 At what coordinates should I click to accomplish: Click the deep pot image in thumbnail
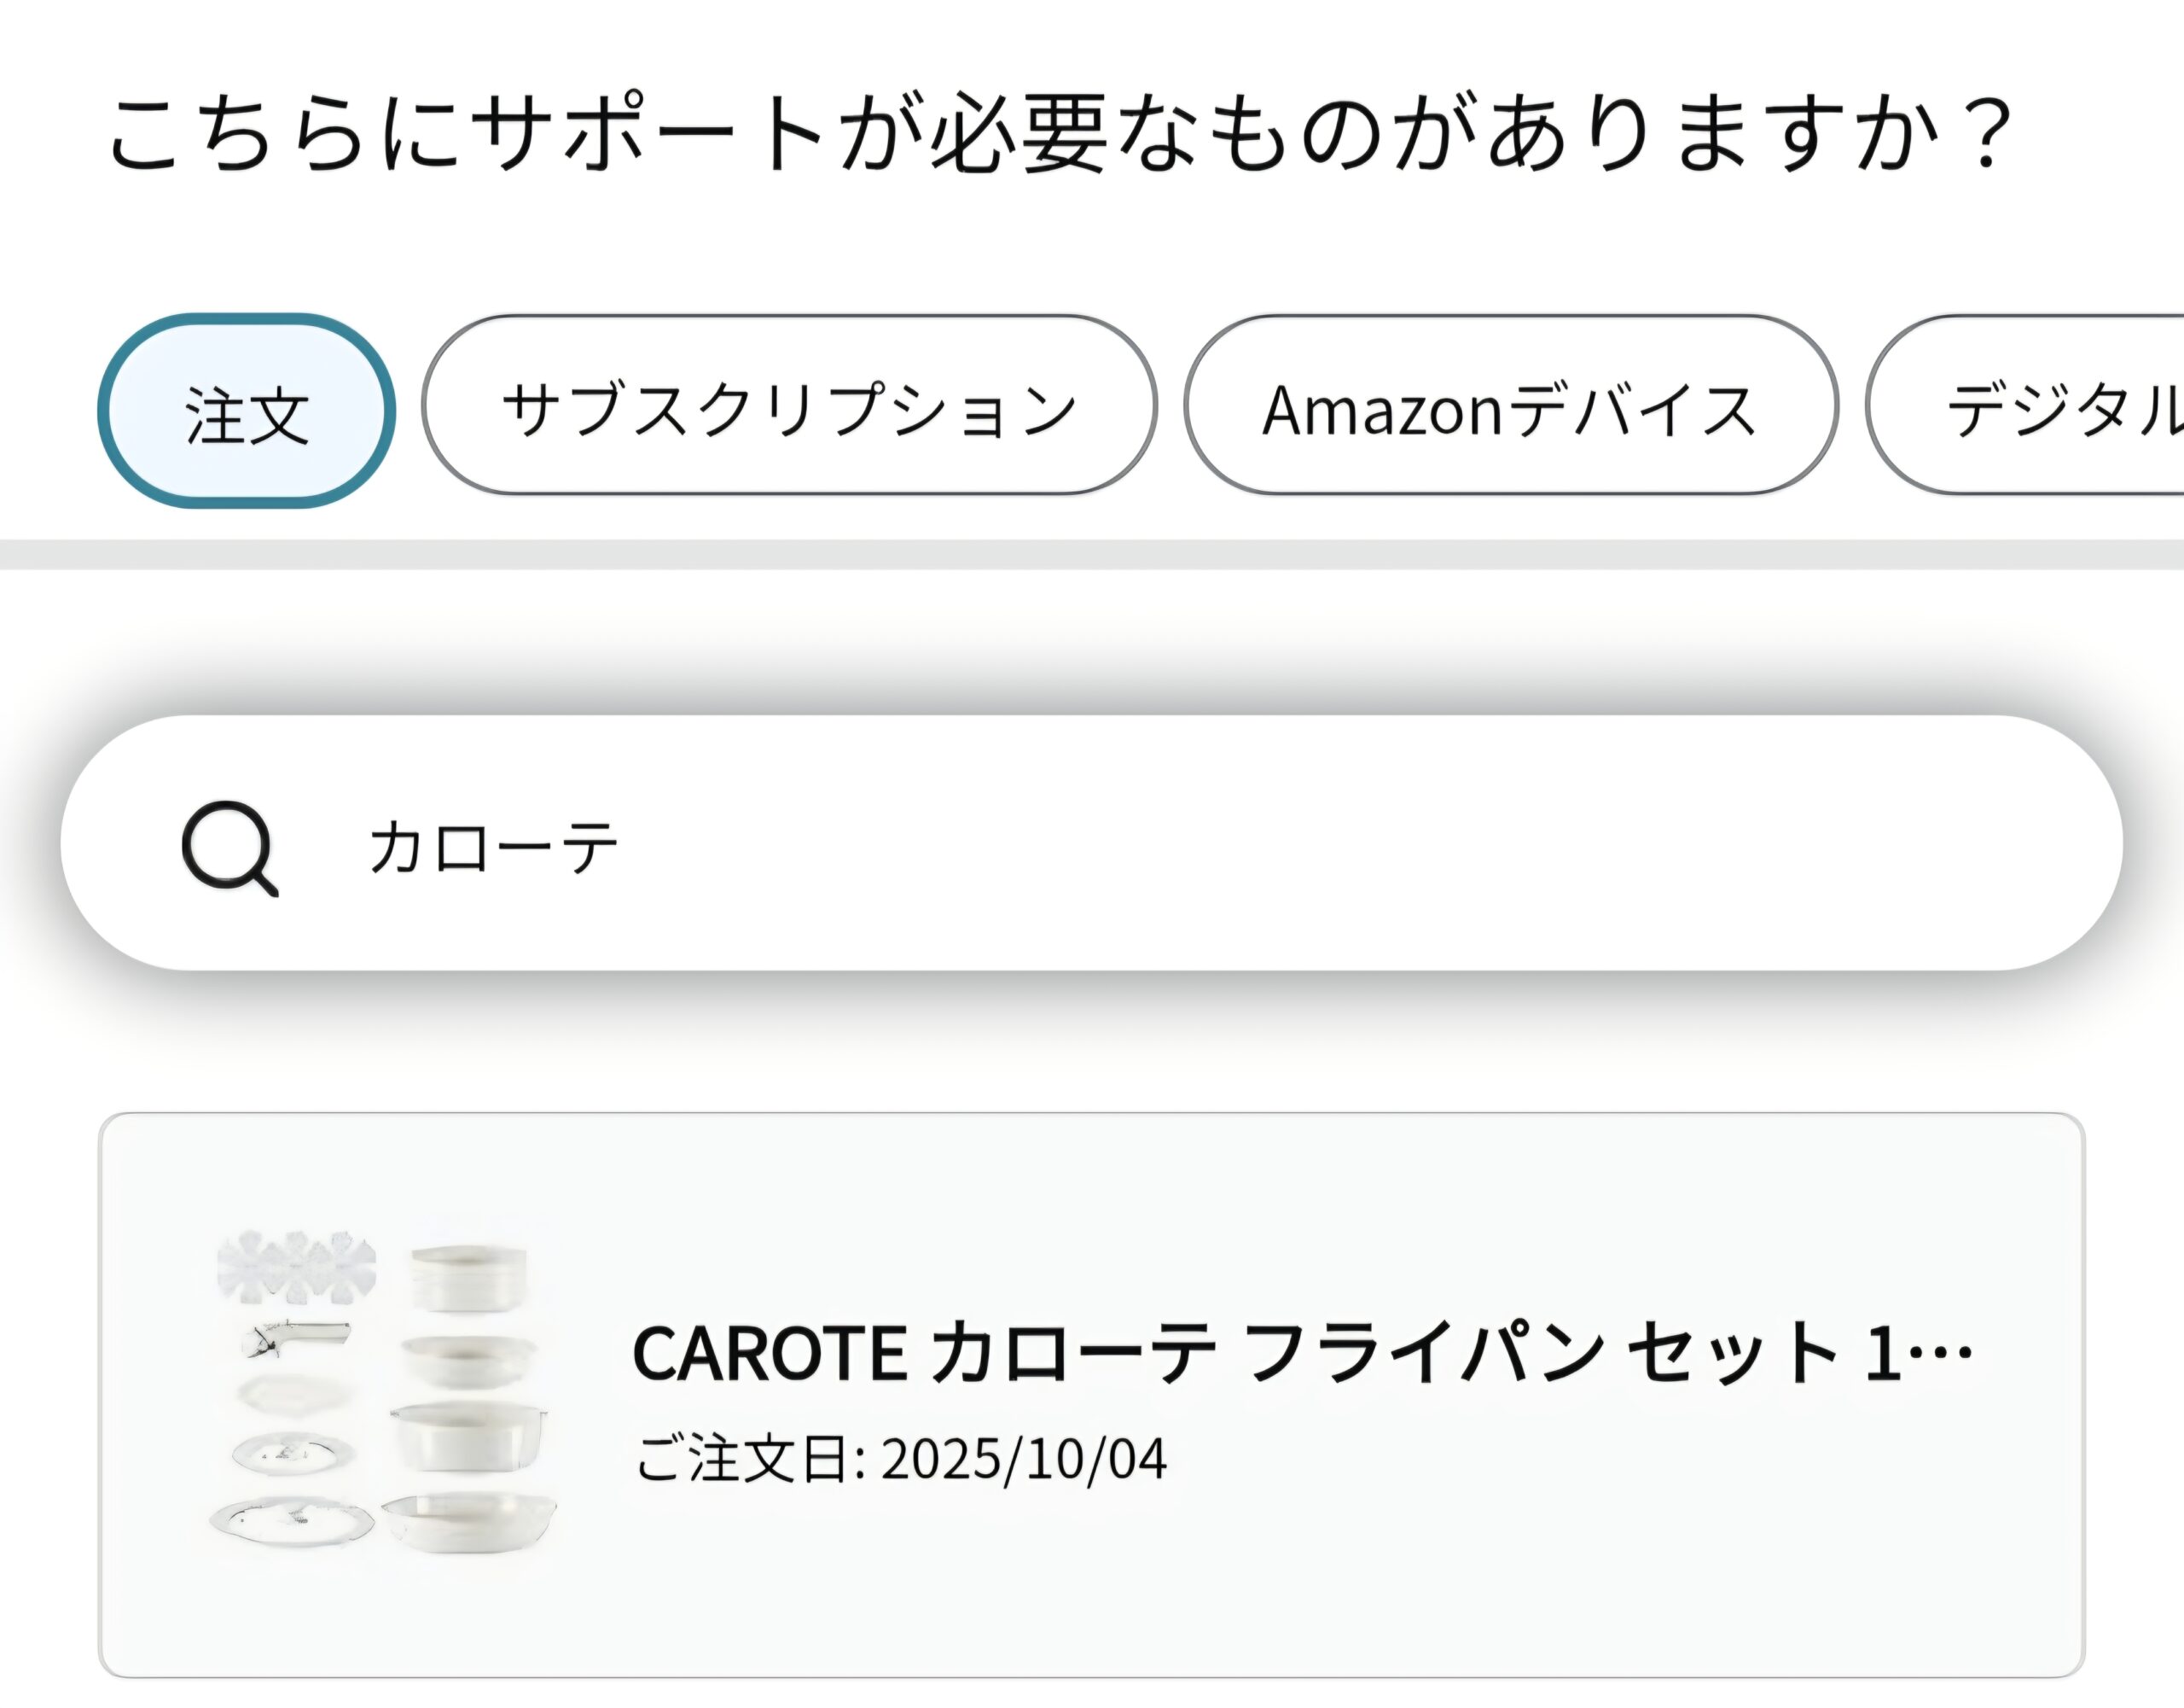point(469,1434)
